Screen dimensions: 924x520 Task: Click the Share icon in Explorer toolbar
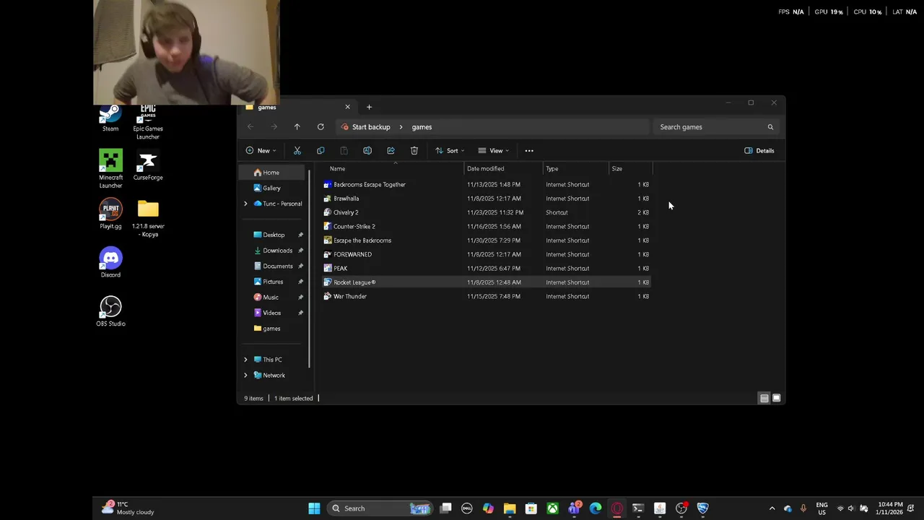[391, 151]
